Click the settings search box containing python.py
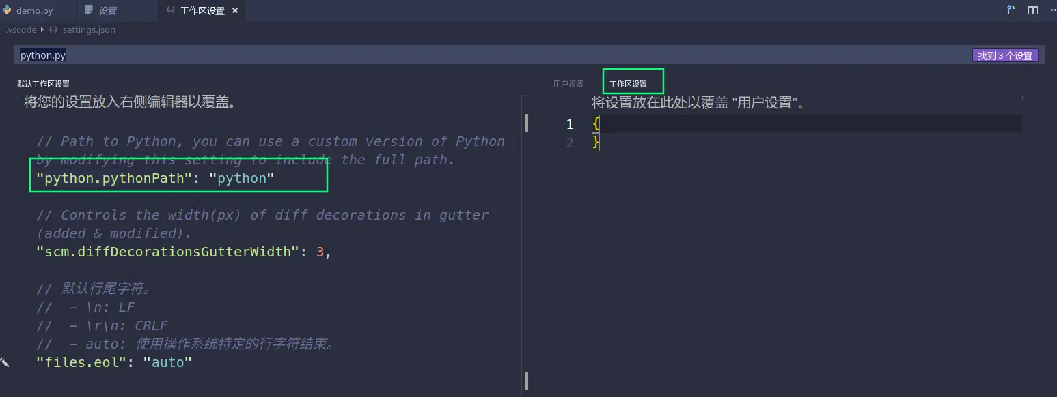This screenshot has width=1057, height=397. pos(478,55)
